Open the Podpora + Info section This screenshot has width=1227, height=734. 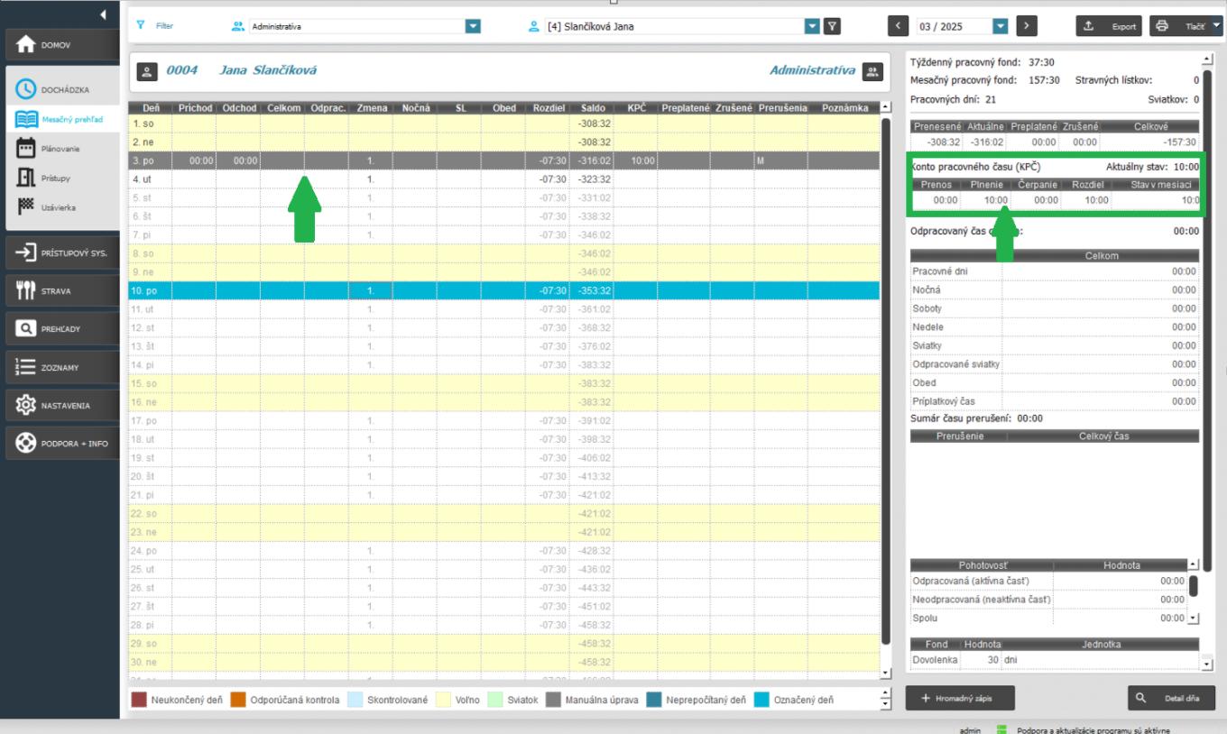pos(60,443)
